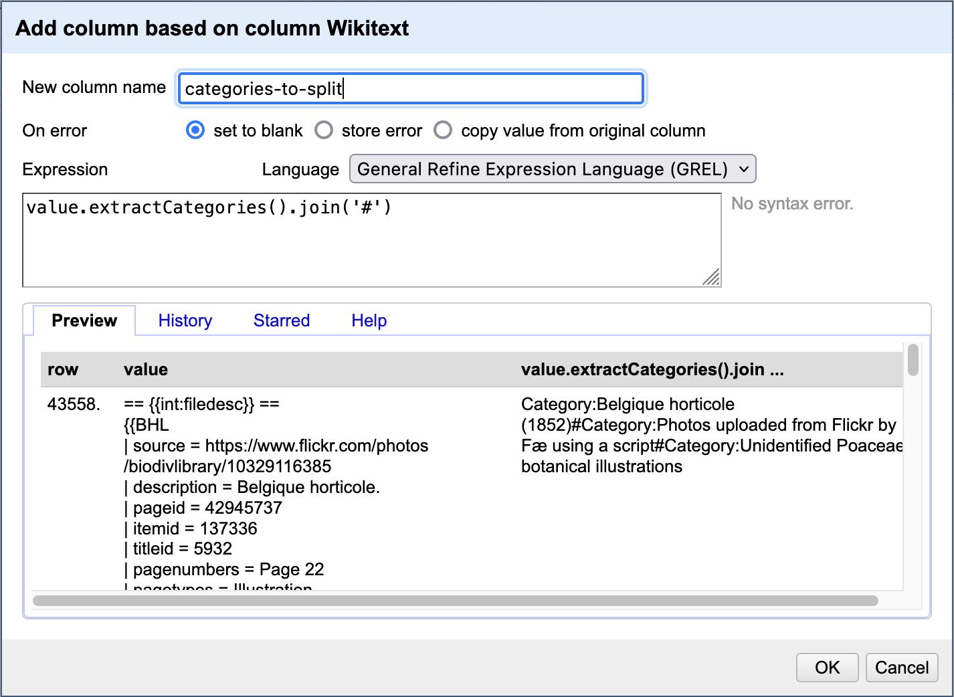The width and height of the screenshot is (954, 697).
Task: Click the '| pageid = 42945737' line
Action: (x=203, y=508)
